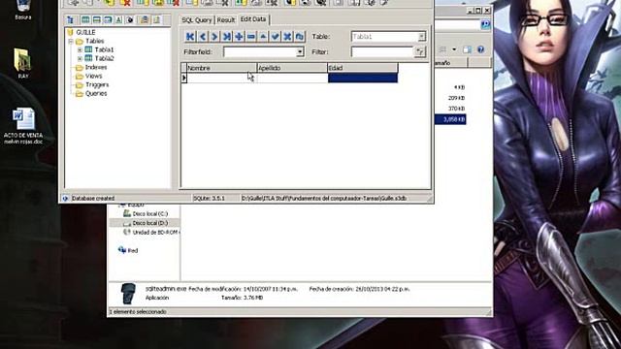The width and height of the screenshot is (621, 349).
Task: Click the highlighted Edad cell
Action: click(x=363, y=78)
